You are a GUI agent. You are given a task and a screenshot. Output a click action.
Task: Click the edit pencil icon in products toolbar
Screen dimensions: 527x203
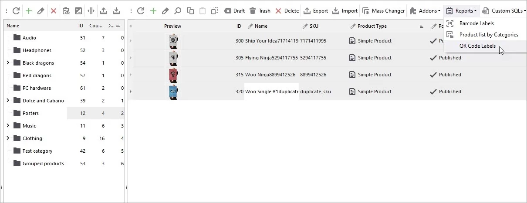coord(166,11)
